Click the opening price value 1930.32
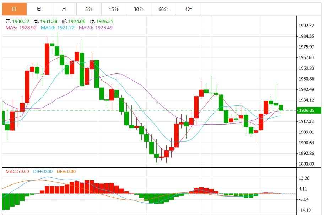324x215 pixels. coord(21,21)
